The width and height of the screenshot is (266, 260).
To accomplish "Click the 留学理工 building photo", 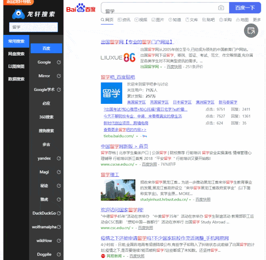I will tap(118, 190).
